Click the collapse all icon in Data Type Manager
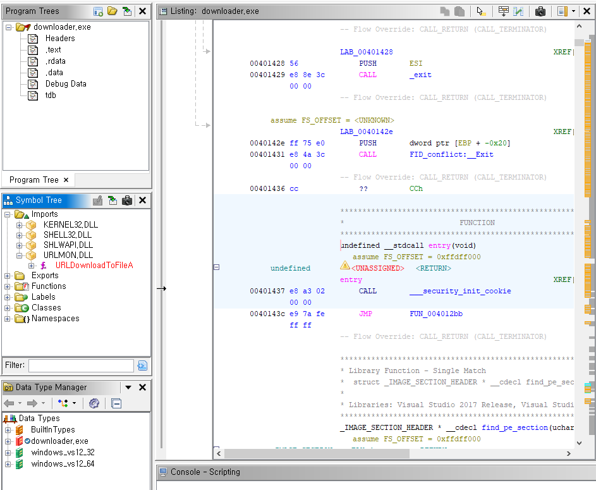596x490 pixels. click(116, 403)
